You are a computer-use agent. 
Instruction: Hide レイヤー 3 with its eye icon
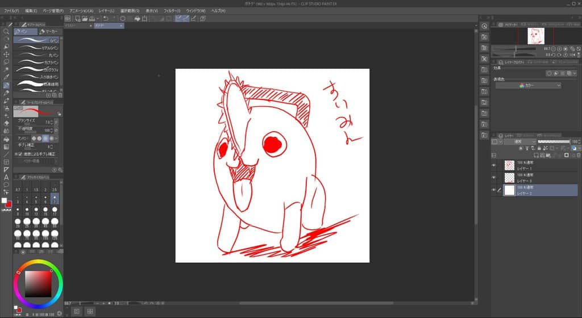tap(494, 178)
